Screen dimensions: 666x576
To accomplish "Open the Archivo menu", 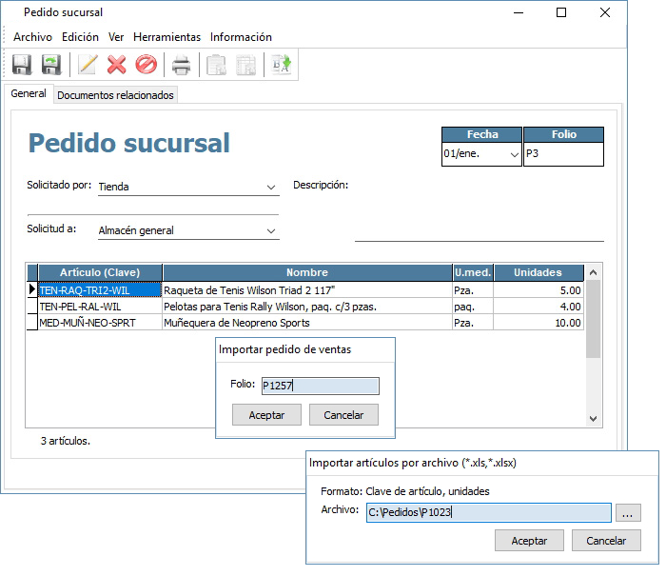I will coord(32,37).
